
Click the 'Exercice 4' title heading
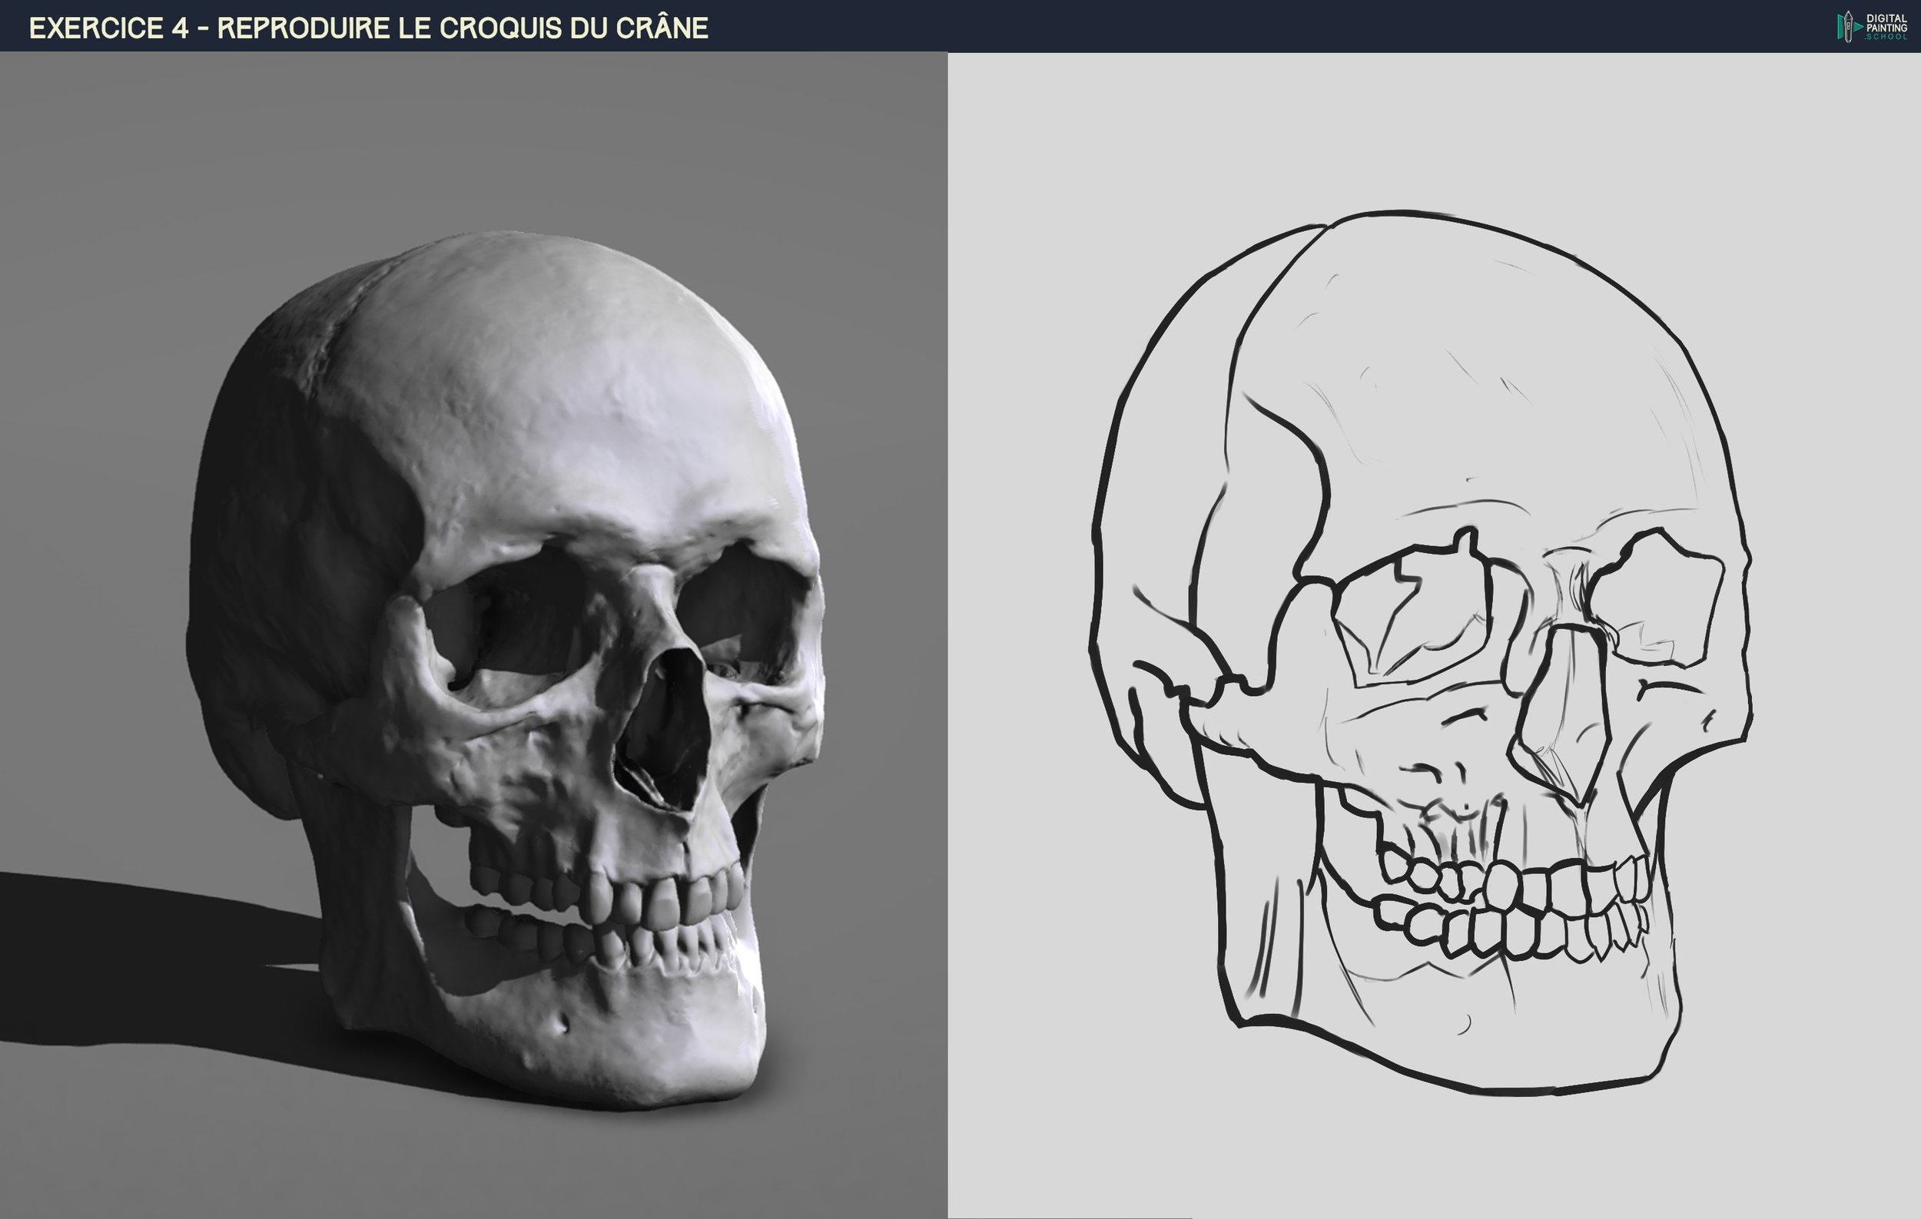[368, 28]
